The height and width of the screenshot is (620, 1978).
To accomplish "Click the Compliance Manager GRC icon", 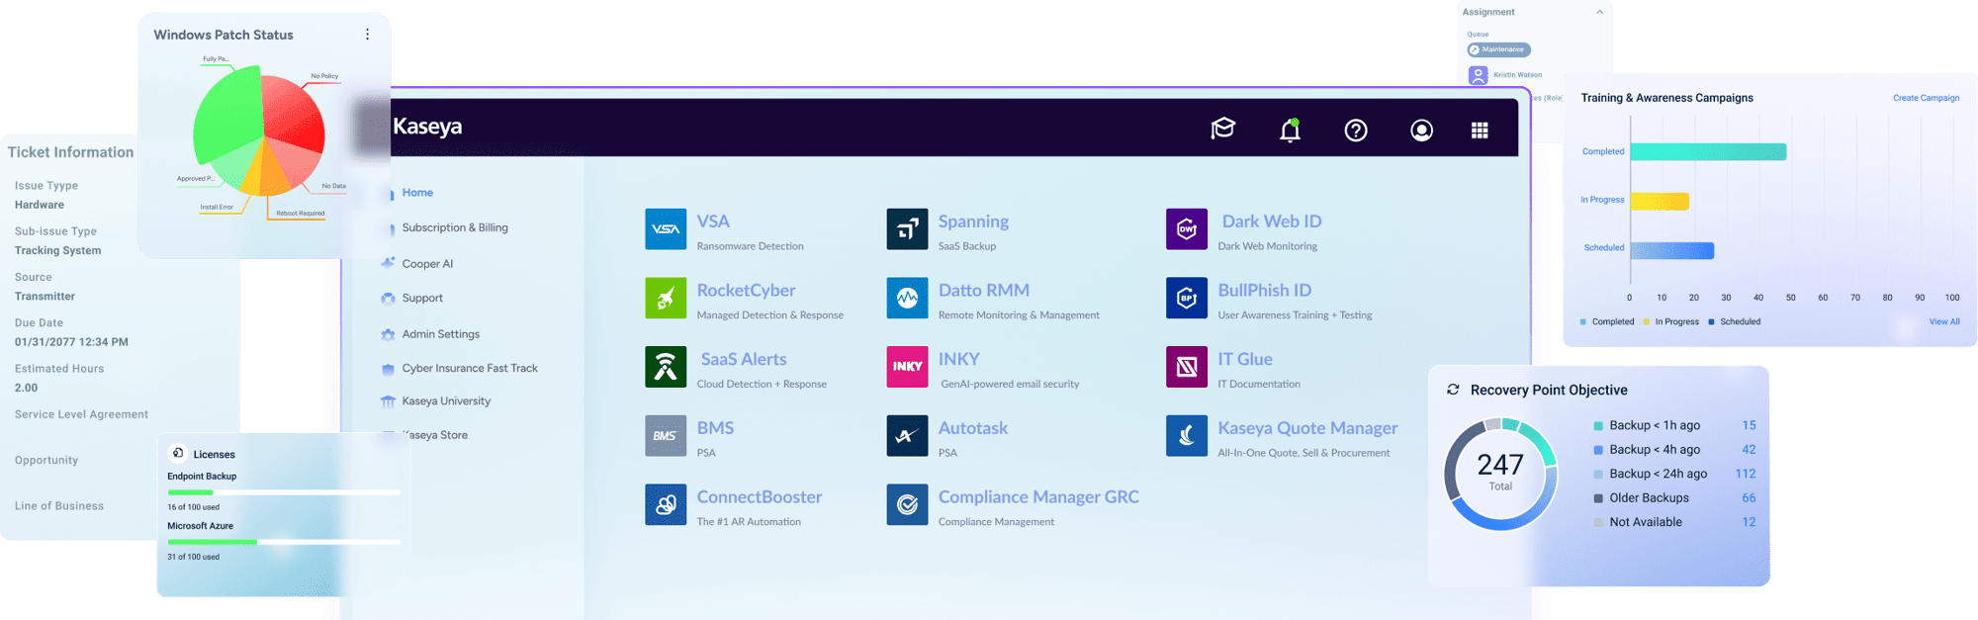I will tap(907, 504).
